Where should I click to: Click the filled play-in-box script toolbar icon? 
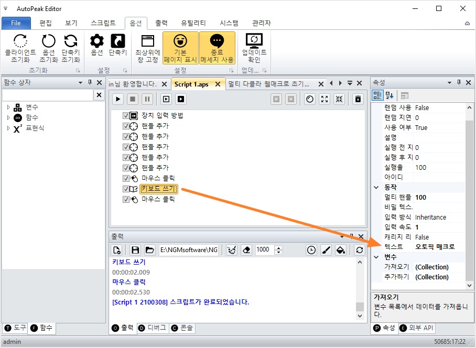tap(181, 99)
